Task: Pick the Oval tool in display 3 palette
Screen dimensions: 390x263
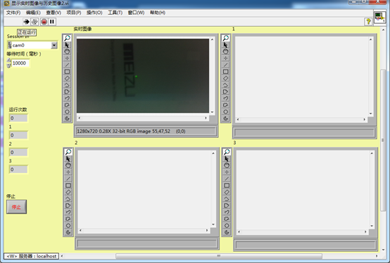Action: click(227, 226)
